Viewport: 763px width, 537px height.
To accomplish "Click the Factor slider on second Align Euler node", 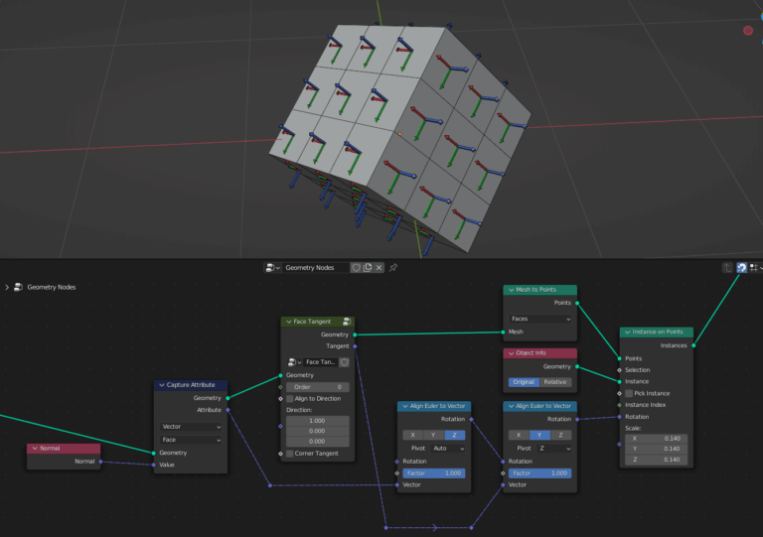I will [539, 473].
